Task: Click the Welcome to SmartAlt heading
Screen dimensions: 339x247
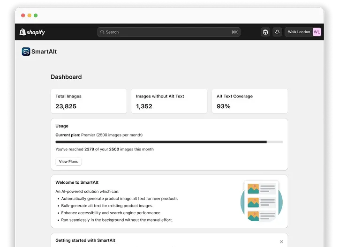Action: pyautogui.click(x=77, y=182)
